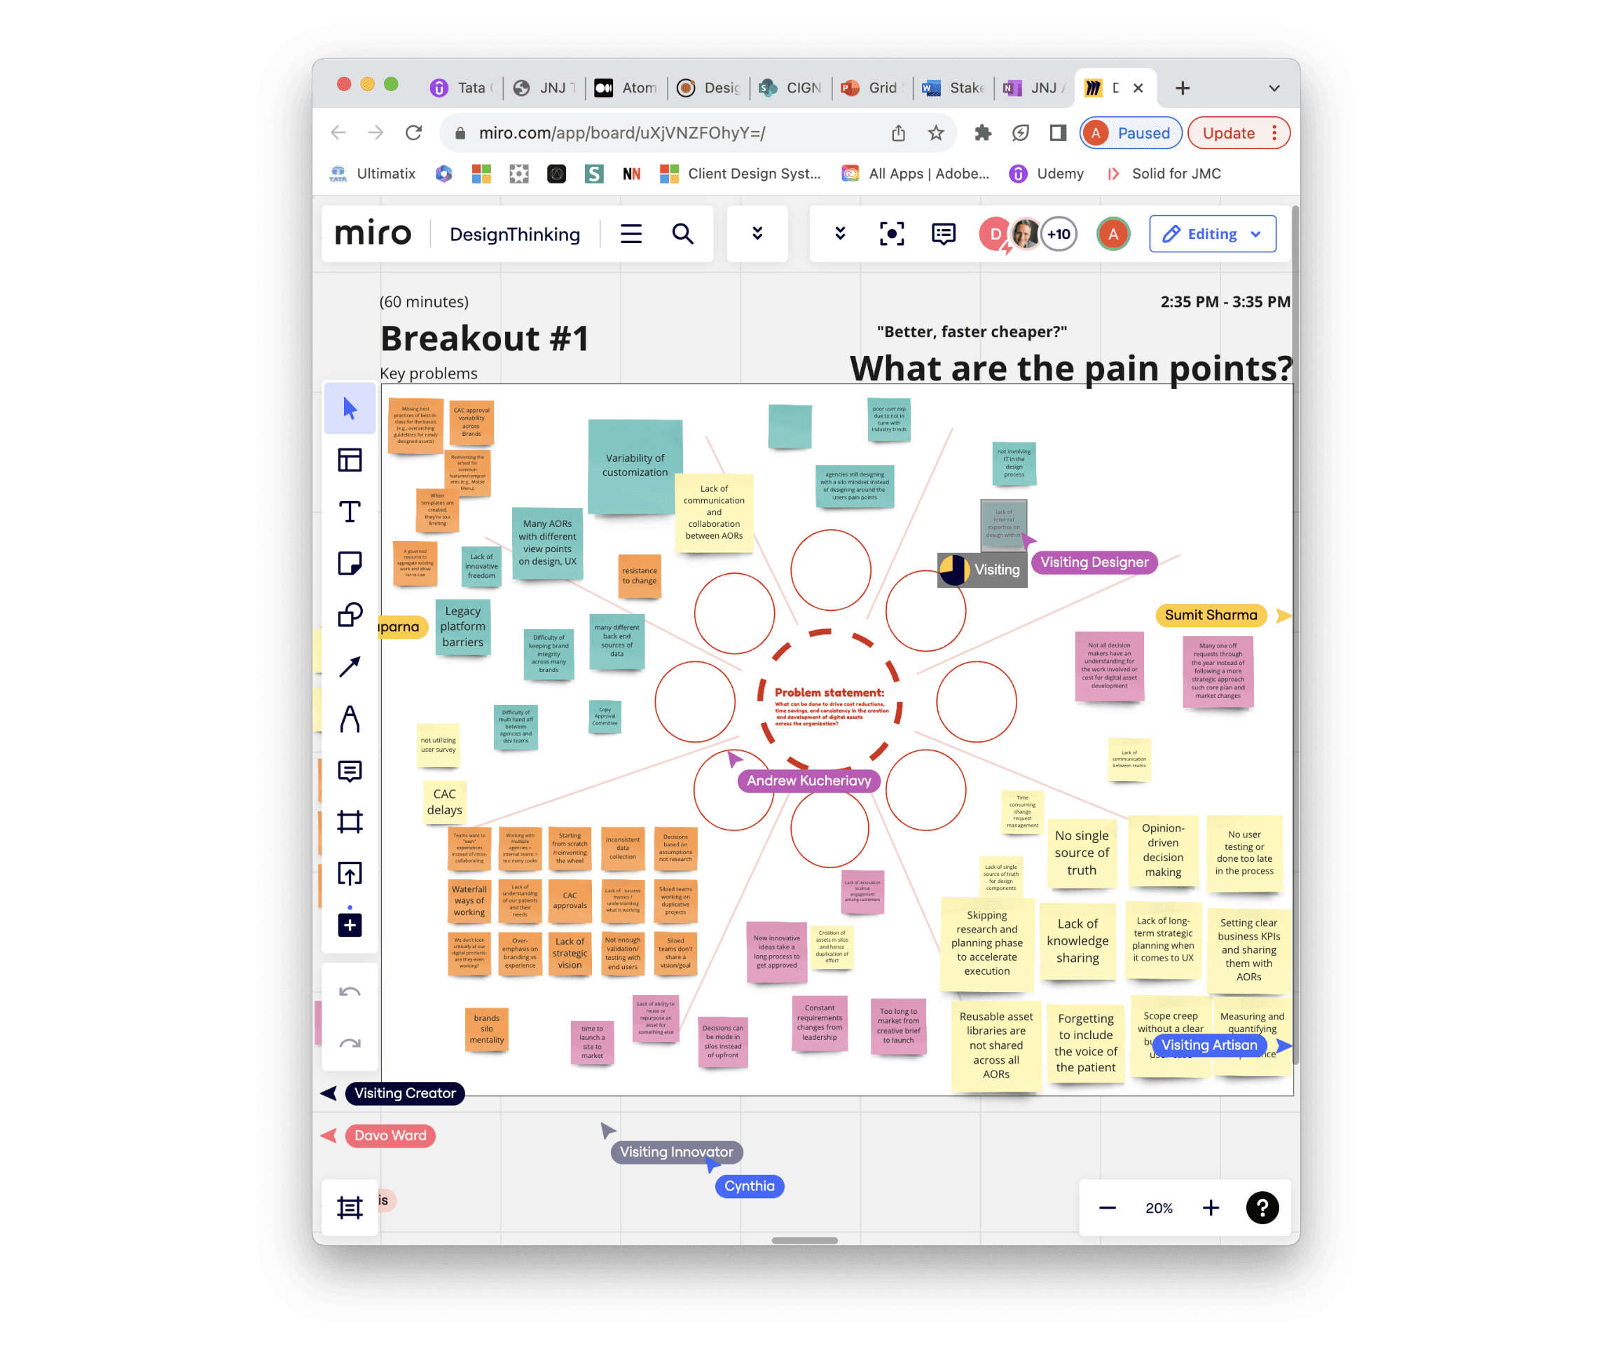Hide apps with the double chevron next to search
1612x1346 pixels.
point(757,233)
